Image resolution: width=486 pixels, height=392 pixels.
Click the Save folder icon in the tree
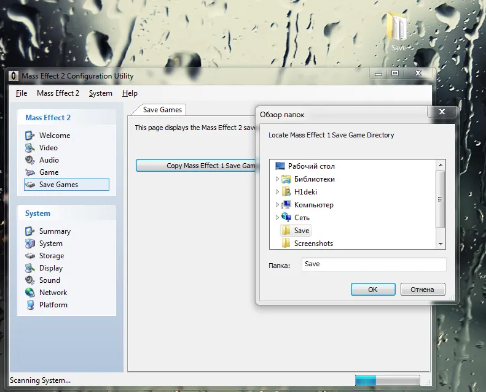tap(286, 230)
